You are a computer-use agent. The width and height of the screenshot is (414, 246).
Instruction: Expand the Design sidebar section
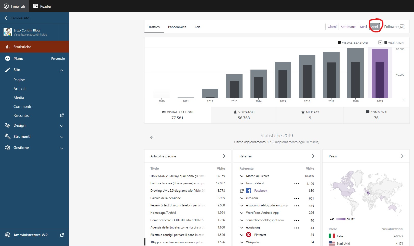tap(61, 126)
